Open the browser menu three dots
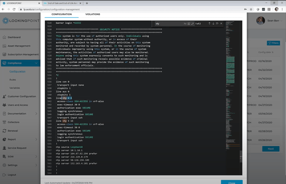 [282, 10]
